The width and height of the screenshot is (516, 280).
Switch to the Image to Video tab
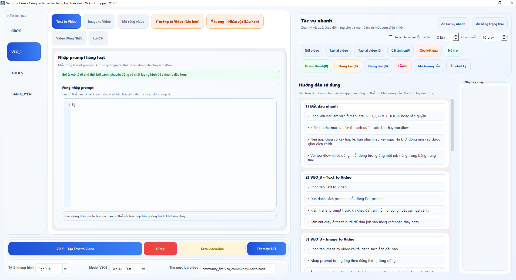[99, 22]
